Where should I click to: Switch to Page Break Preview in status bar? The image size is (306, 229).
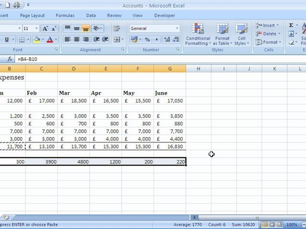point(280,225)
